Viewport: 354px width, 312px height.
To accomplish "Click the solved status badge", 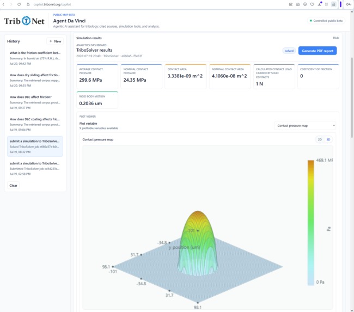I will click(x=289, y=51).
